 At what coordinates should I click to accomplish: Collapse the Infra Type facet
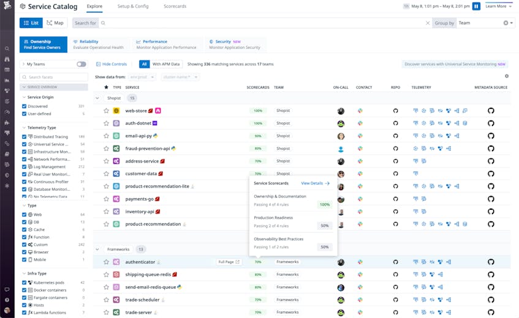pos(24,273)
